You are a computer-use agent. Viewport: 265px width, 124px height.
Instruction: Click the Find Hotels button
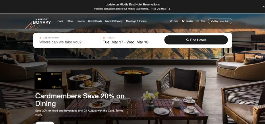click(196, 40)
